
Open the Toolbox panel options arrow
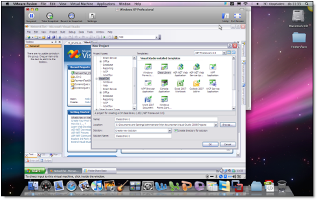(52, 42)
